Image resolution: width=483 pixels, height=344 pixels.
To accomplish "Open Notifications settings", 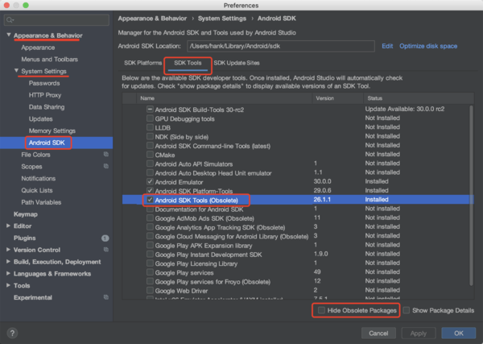I will click(x=38, y=179).
